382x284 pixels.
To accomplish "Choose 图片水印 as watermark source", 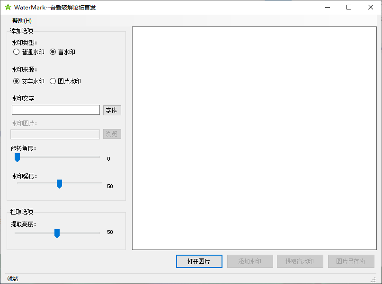I will [53, 81].
